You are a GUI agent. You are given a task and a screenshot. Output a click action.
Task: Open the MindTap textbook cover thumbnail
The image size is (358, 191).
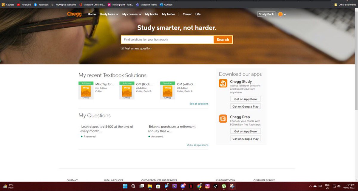tap(86, 91)
